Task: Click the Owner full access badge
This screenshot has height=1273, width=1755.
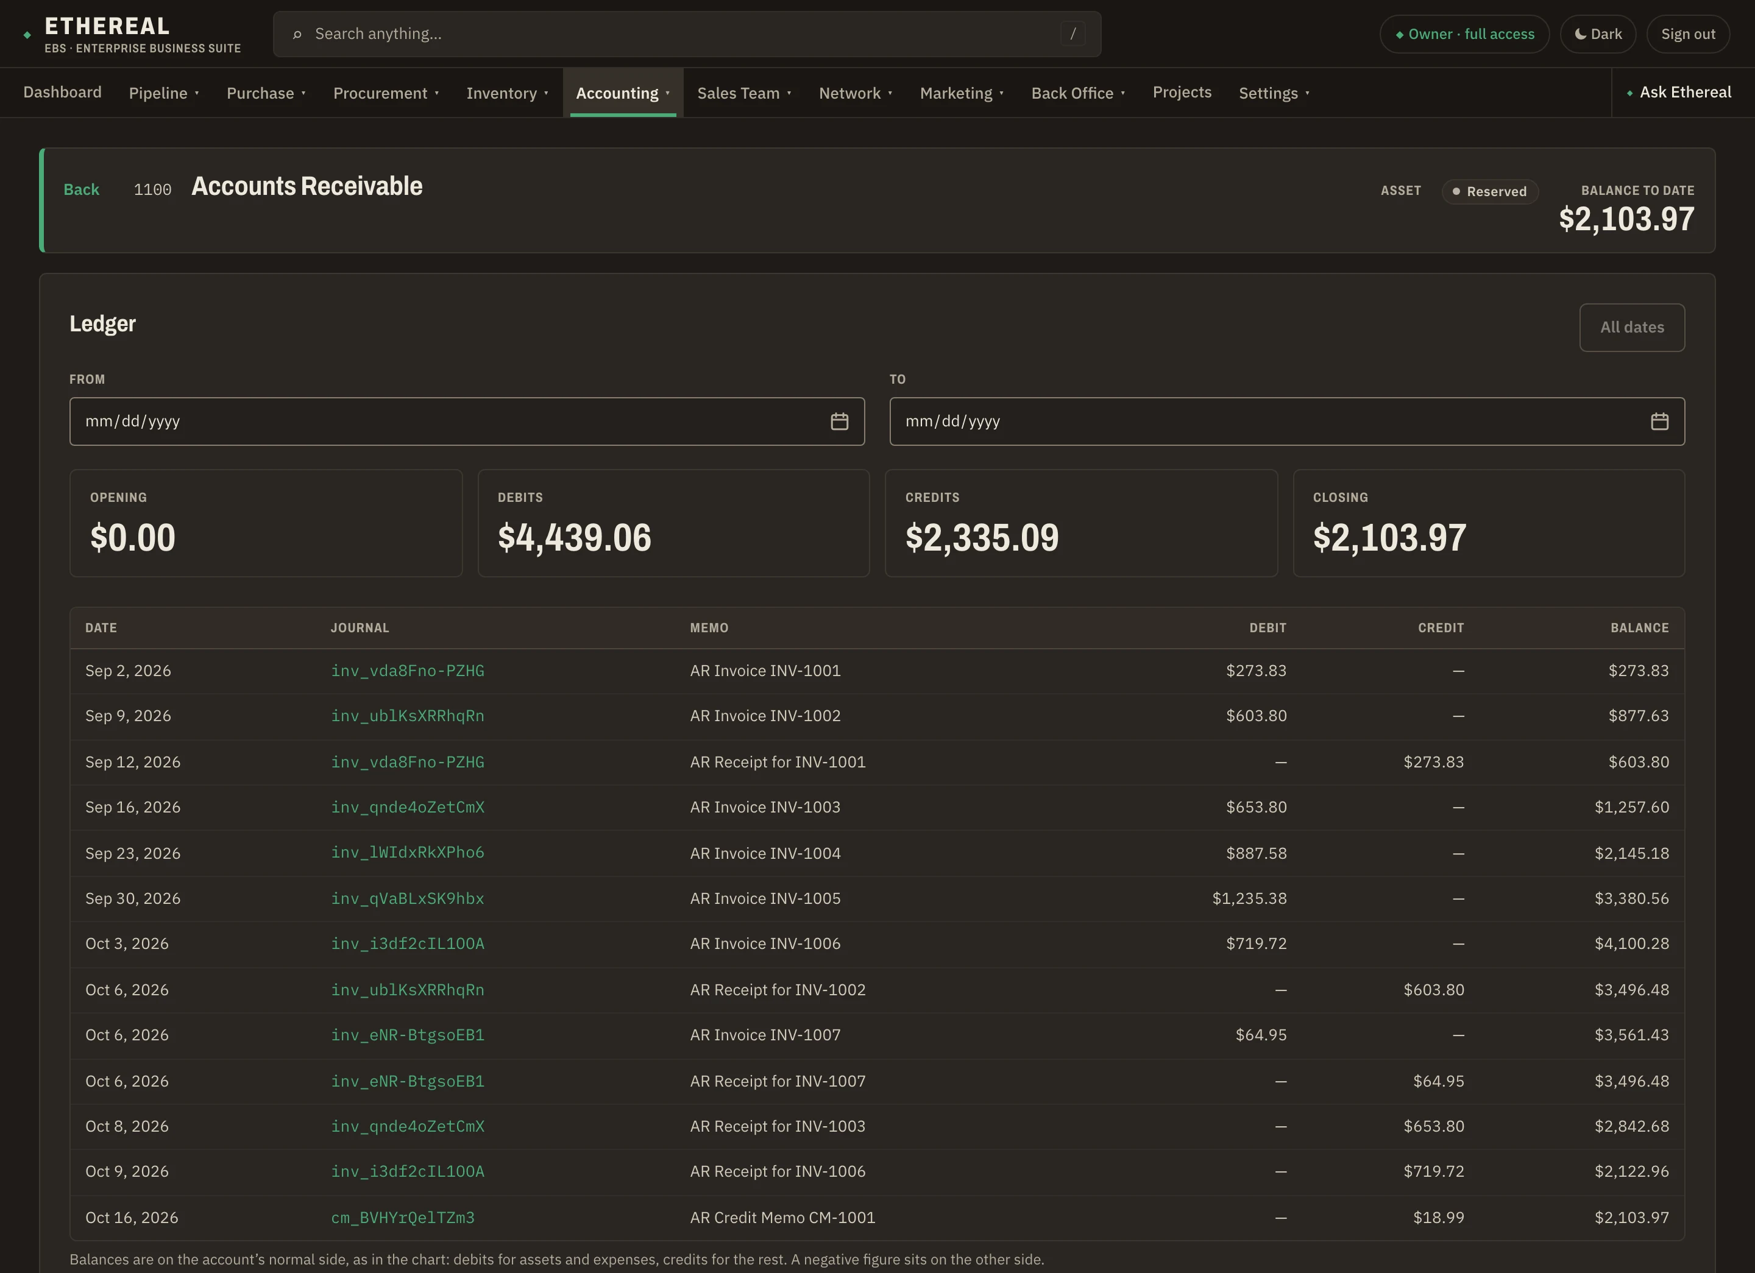Action: pyautogui.click(x=1464, y=34)
